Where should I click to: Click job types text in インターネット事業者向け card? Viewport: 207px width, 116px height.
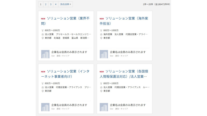pos(68,87)
